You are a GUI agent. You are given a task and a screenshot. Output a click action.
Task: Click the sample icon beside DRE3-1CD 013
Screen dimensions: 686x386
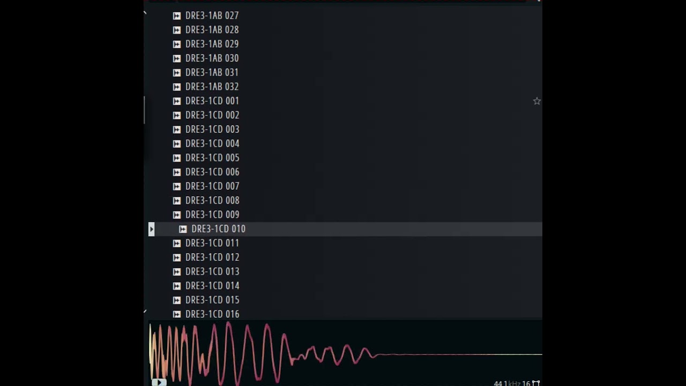tap(177, 272)
